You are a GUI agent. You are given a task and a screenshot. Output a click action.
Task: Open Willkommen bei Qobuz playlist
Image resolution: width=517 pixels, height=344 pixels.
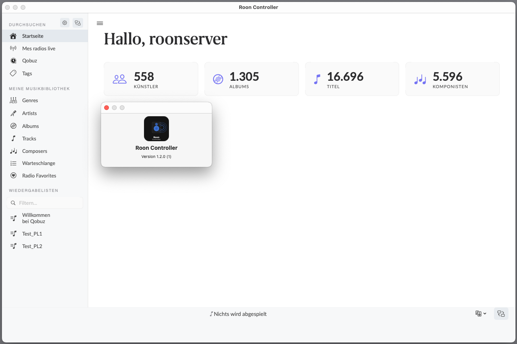[x=36, y=218]
